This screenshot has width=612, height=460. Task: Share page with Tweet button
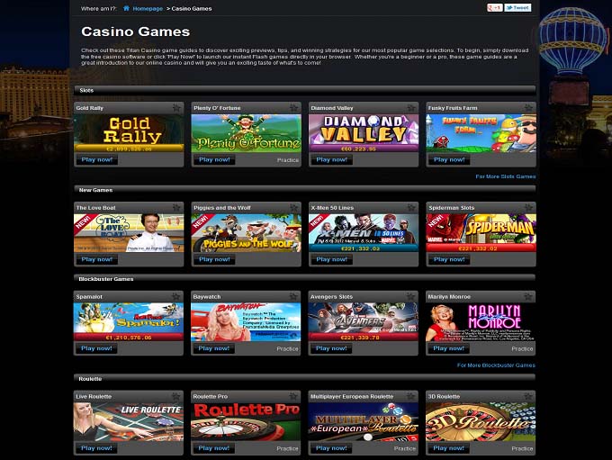click(517, 8)
